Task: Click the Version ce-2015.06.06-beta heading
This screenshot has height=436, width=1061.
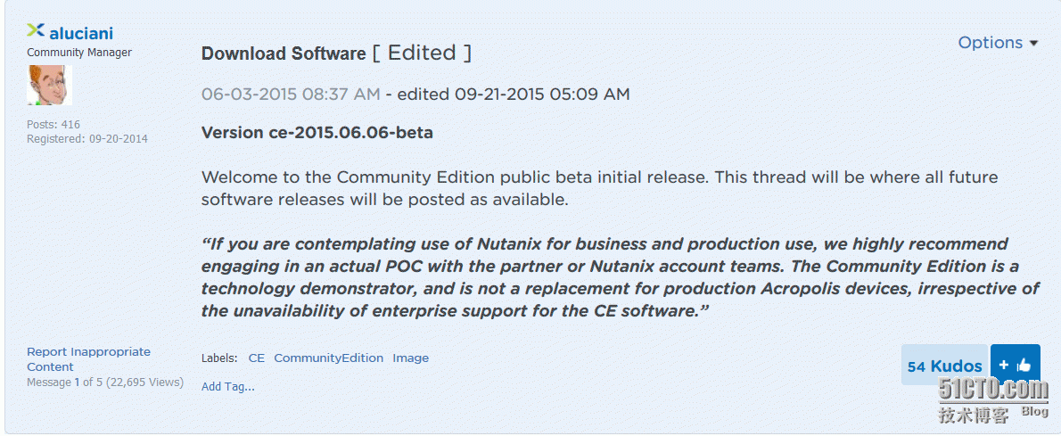Action: 317,132
